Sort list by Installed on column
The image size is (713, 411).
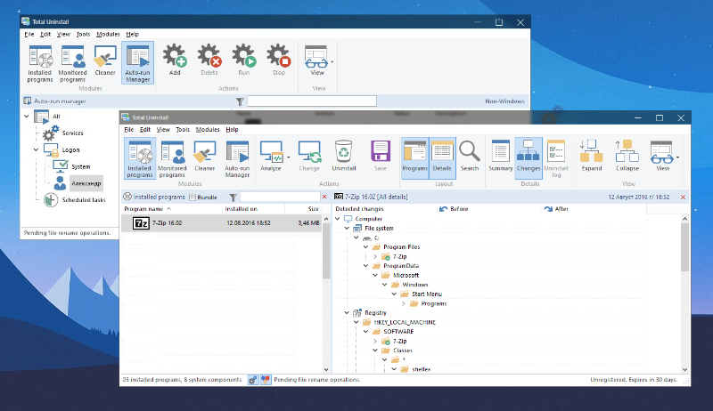[x=241, y=208]
